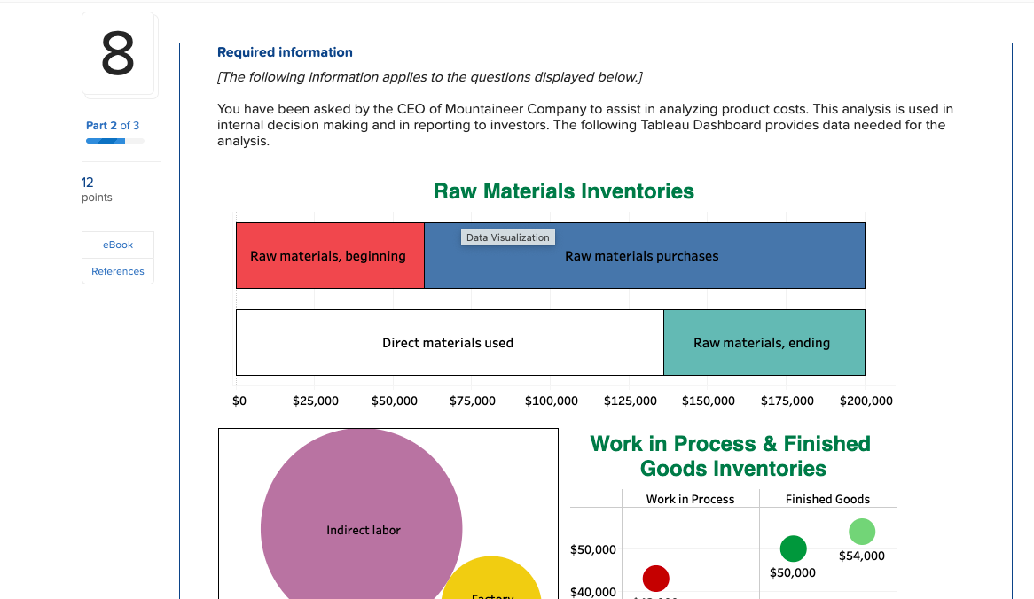Click the 12 points value
The height and width of the screenshot is (599, 1034).
coord(87,182)
